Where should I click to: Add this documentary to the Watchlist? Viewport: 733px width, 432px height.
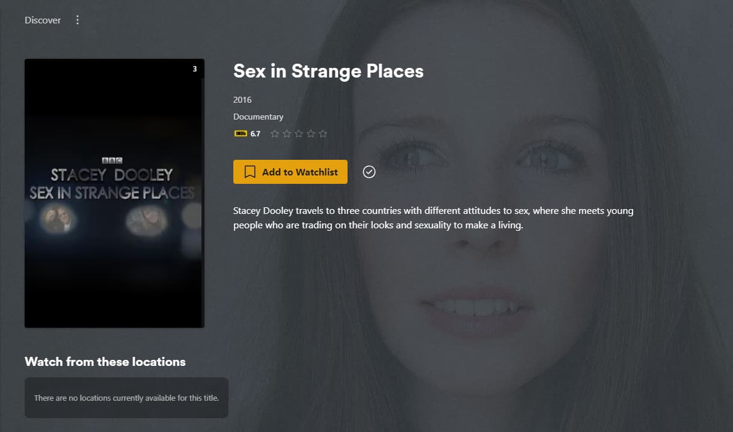click(290, 172)
